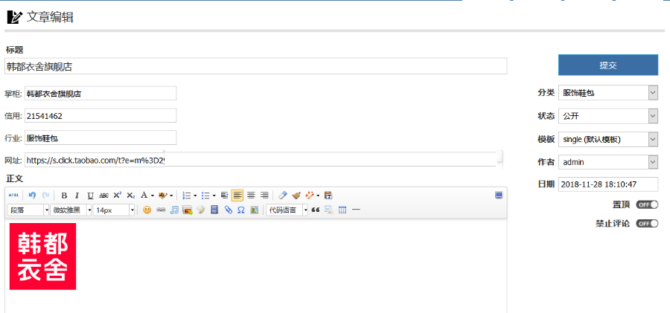Apply superscript formatting

coord(117,196)
